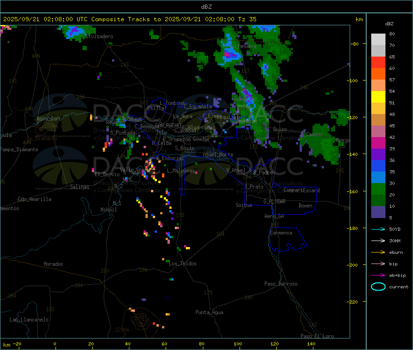Screen dimensions: 413x350
Task: Click the 'Lag.Llancanelo' map label
Action: point(29,320)
